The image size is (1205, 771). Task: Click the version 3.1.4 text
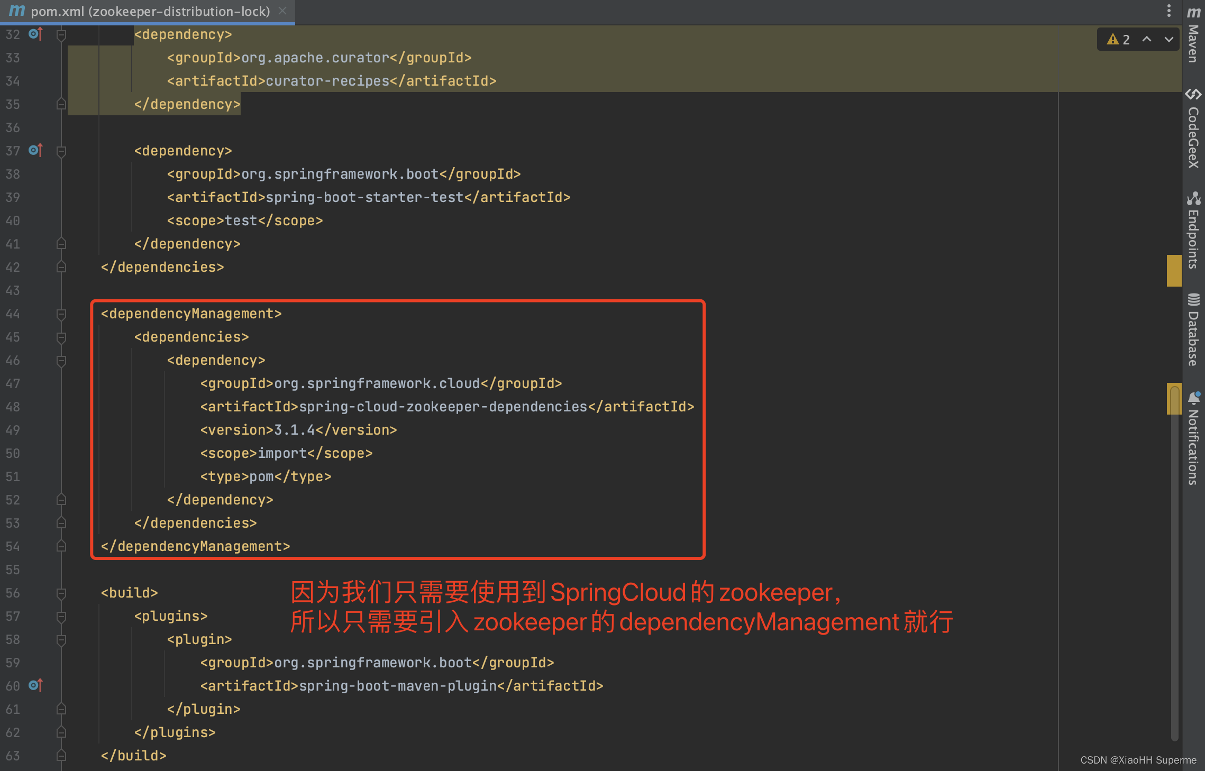point(295,430)
